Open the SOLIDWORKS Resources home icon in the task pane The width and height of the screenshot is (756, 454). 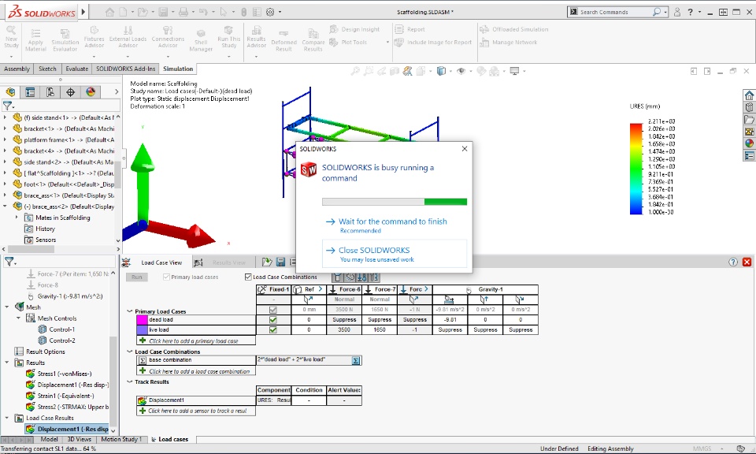(x=749, y=95)
